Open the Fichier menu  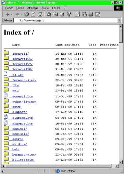[9, 8]
